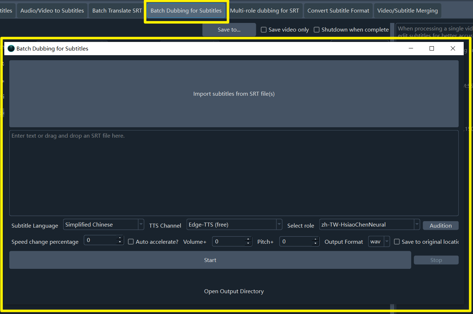This screenshot has width=473, height=314.
Task: Check the Save video only option
Action: click(x=264, y=30)
